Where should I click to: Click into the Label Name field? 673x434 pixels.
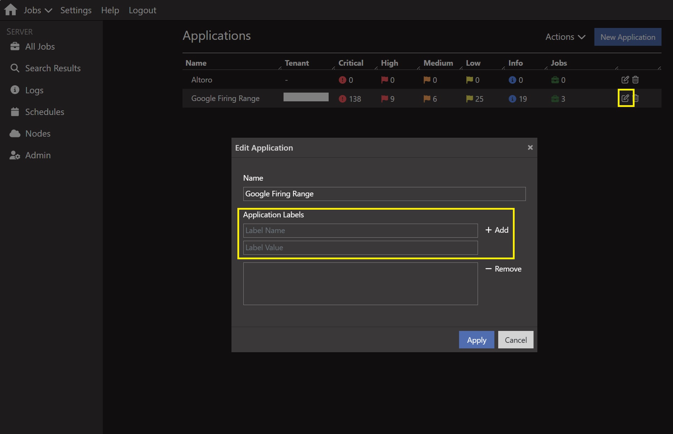pyautogui.click(x=360, y=231)
